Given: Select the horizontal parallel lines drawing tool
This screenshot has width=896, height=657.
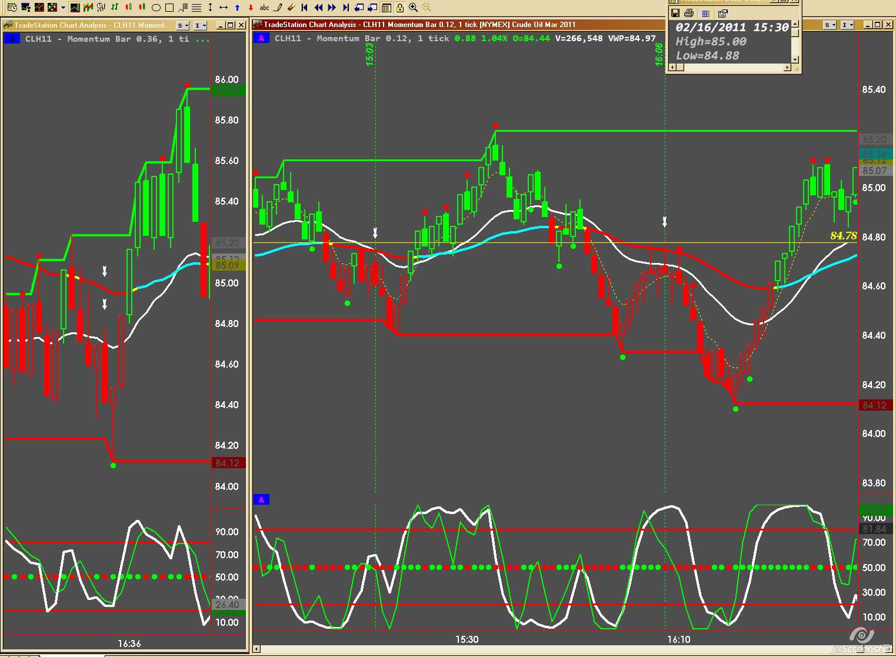Looking at the screenshot, I should [196, 8].
